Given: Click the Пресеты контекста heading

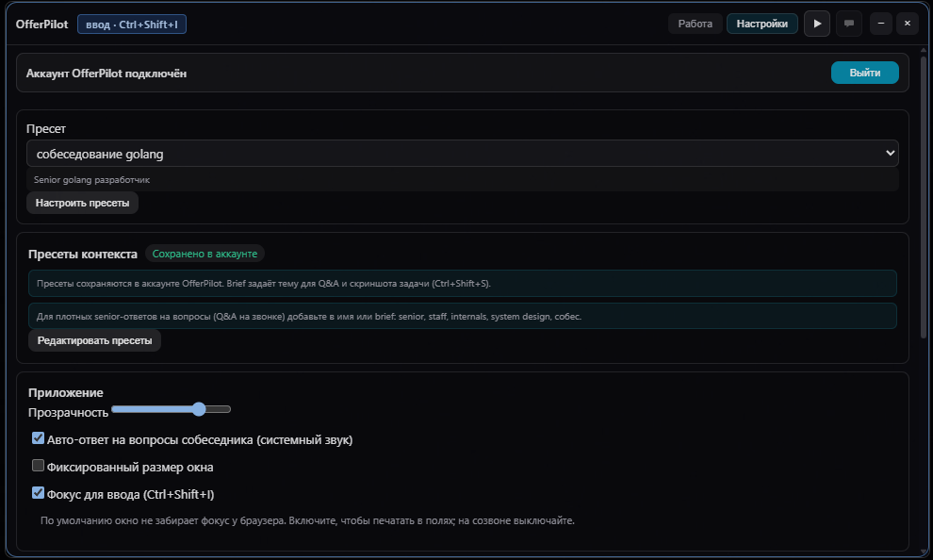Looking at the screenshot, I should [83, 255].
